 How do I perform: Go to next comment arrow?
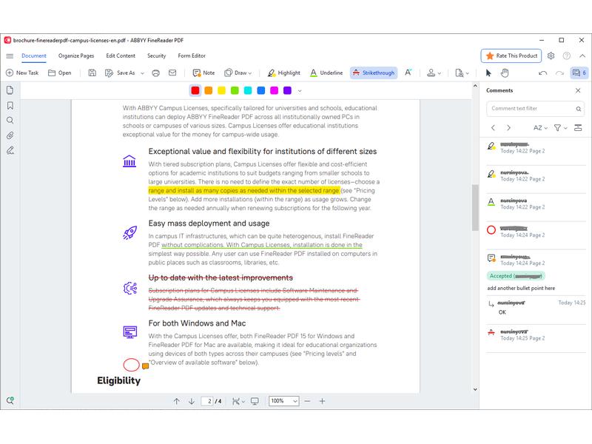click(508, 128)
